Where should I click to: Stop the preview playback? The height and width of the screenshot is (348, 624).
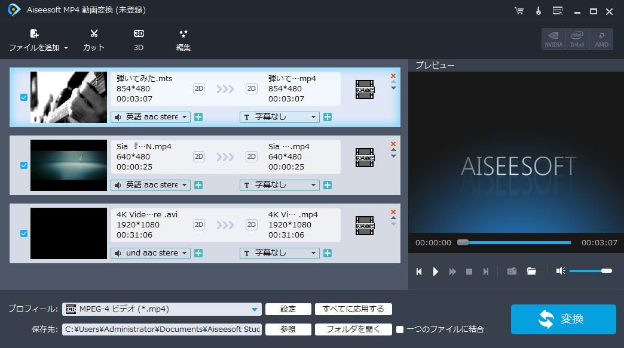[469, 272]
